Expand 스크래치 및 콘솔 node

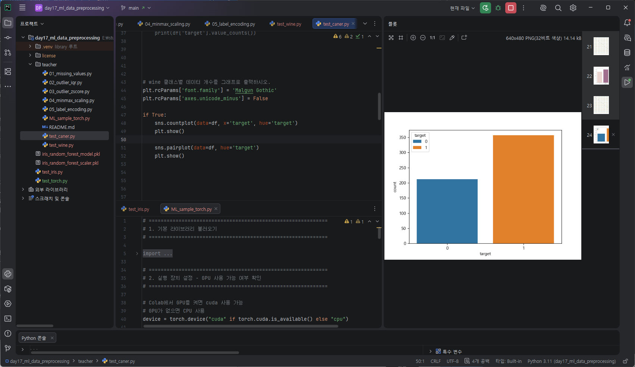[x=23, y=199]
